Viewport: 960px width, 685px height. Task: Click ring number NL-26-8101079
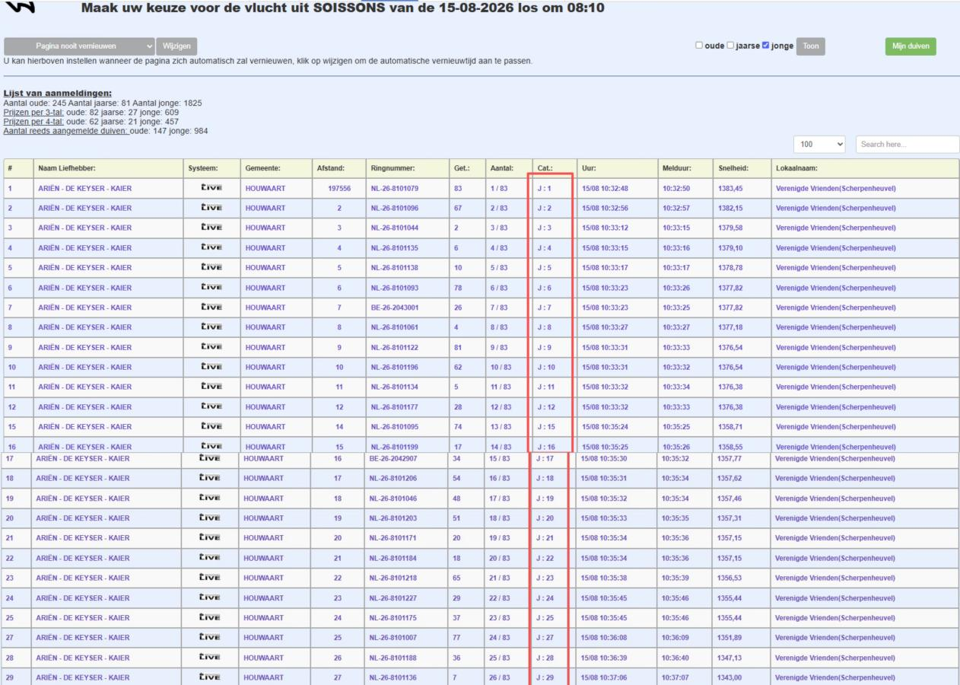tap(394, 188)
